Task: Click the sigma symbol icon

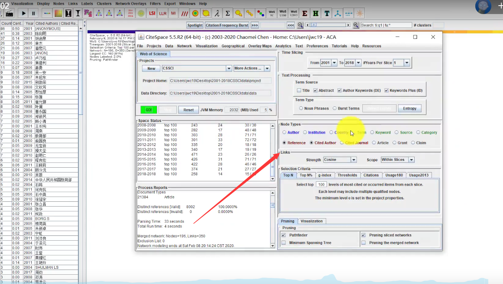Action: point(228,13)
